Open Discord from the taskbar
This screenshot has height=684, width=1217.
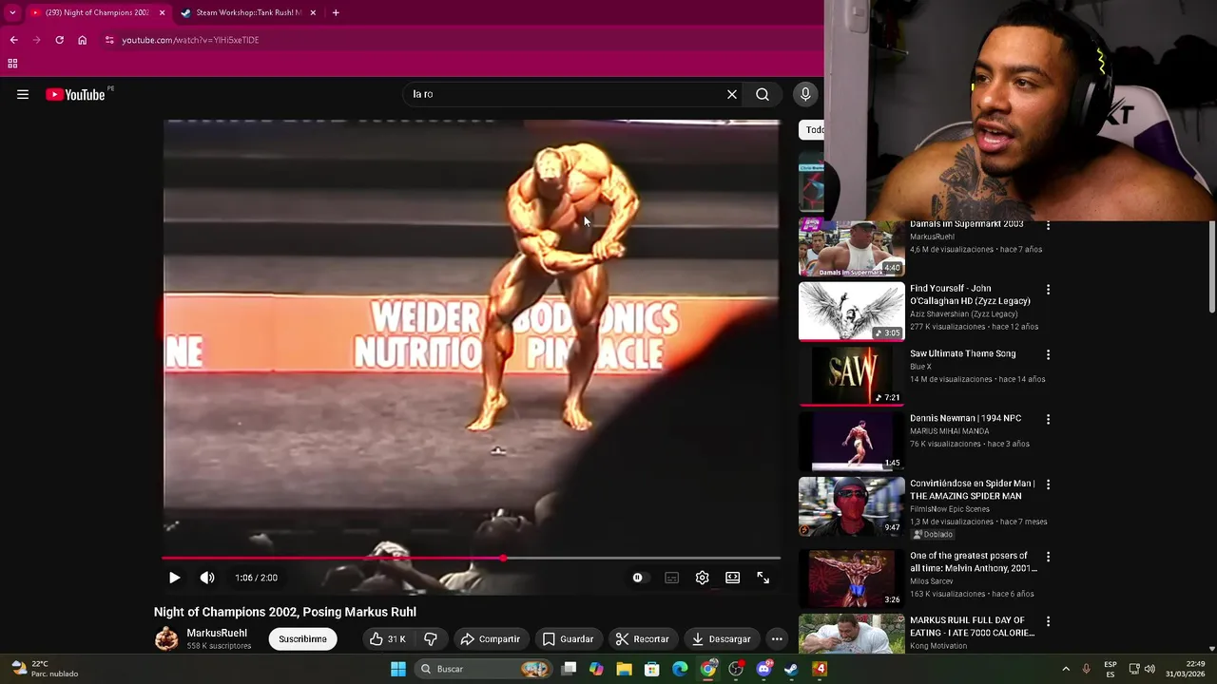pyautogui.click(x=763, y=669)
